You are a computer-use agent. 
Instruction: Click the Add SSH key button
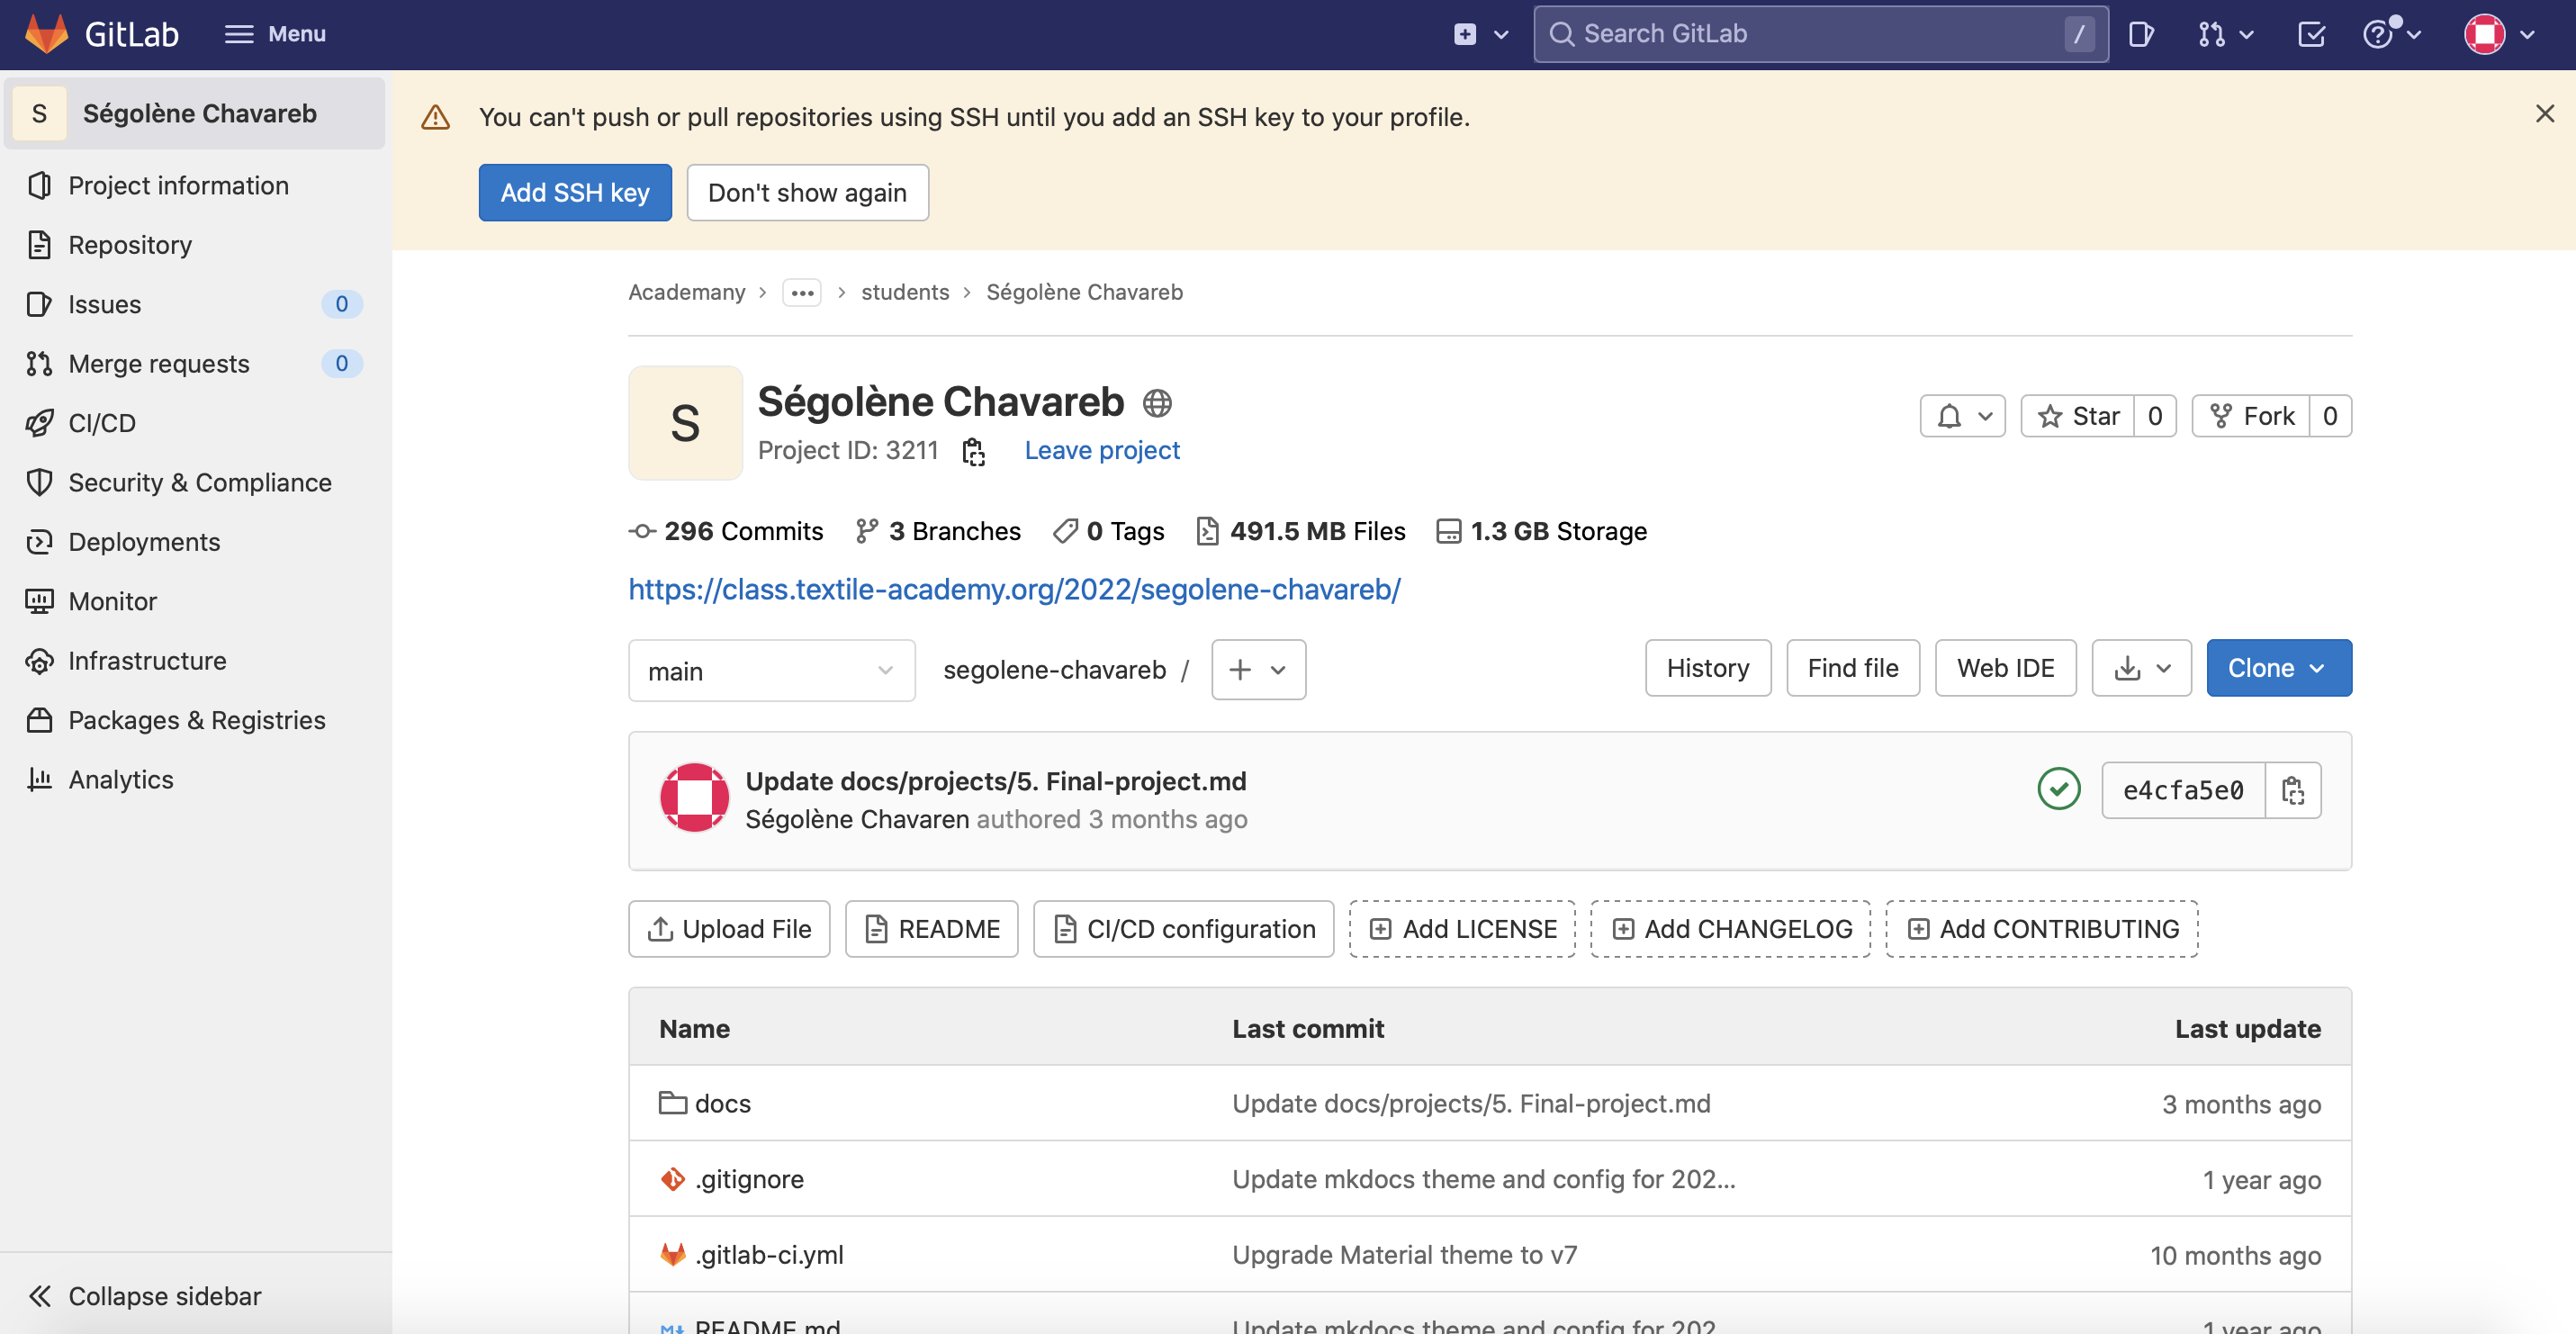575,192
